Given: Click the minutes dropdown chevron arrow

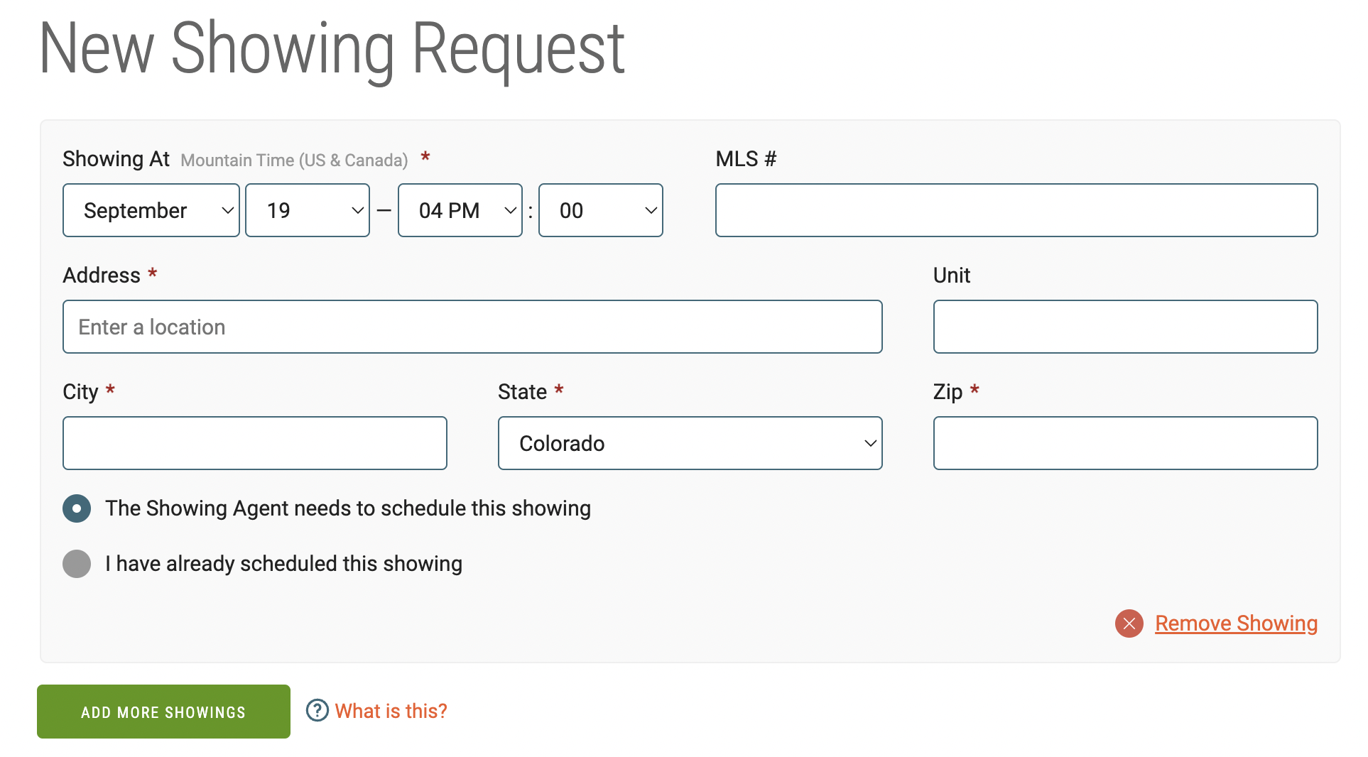Looking at the screenshot, I should point(650,210).
